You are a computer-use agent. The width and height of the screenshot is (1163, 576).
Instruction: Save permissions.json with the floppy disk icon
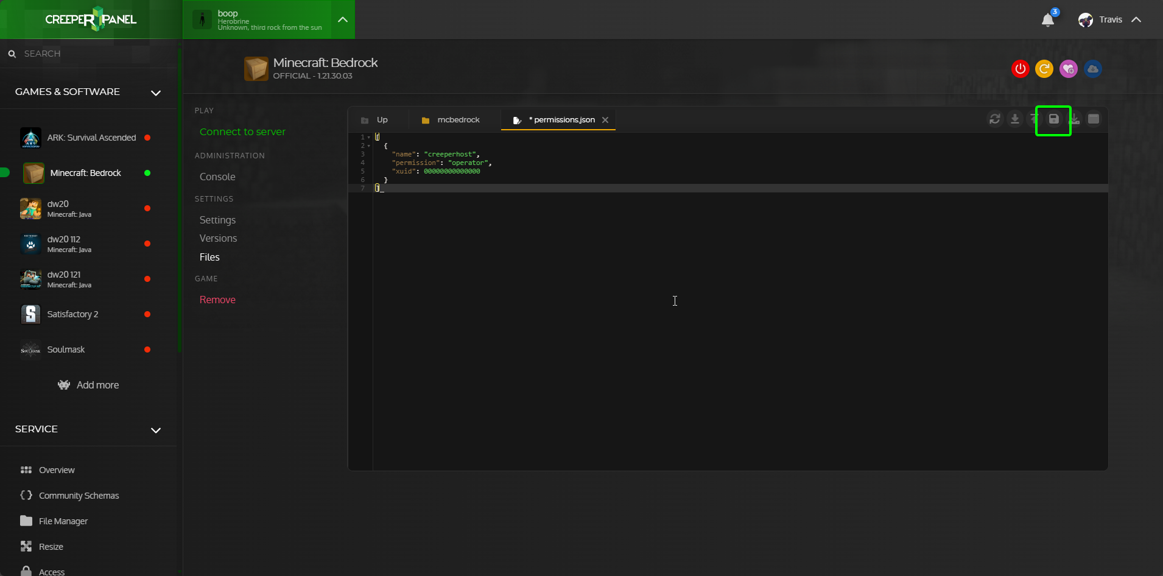(x=1054, y=119)
